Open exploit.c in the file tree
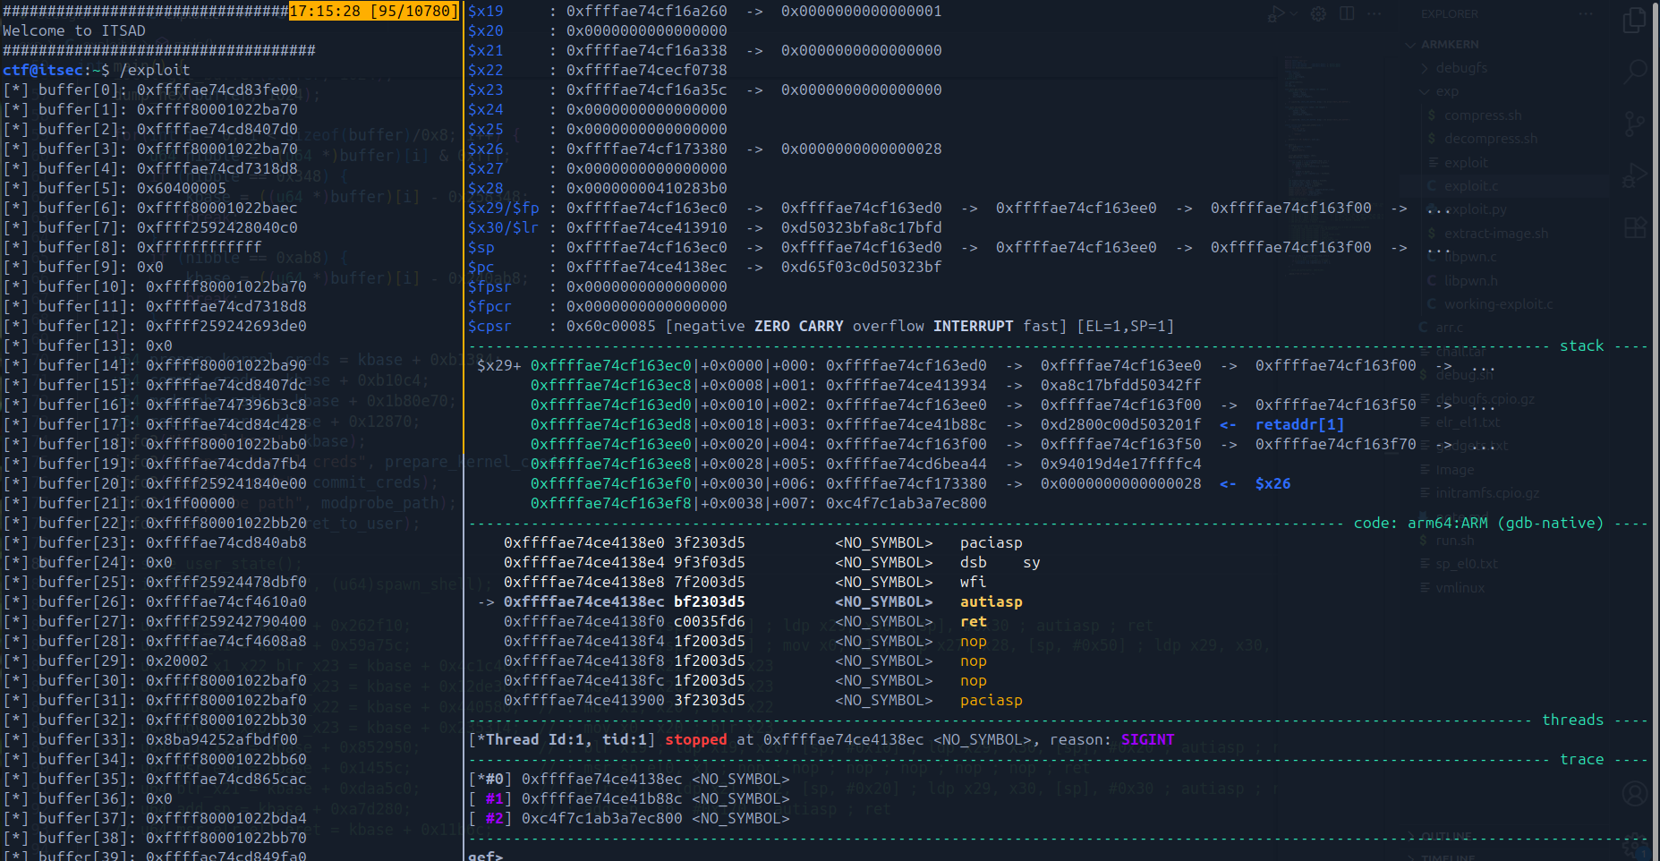The image size is (1660, 861). click(x=1471, y=186)
